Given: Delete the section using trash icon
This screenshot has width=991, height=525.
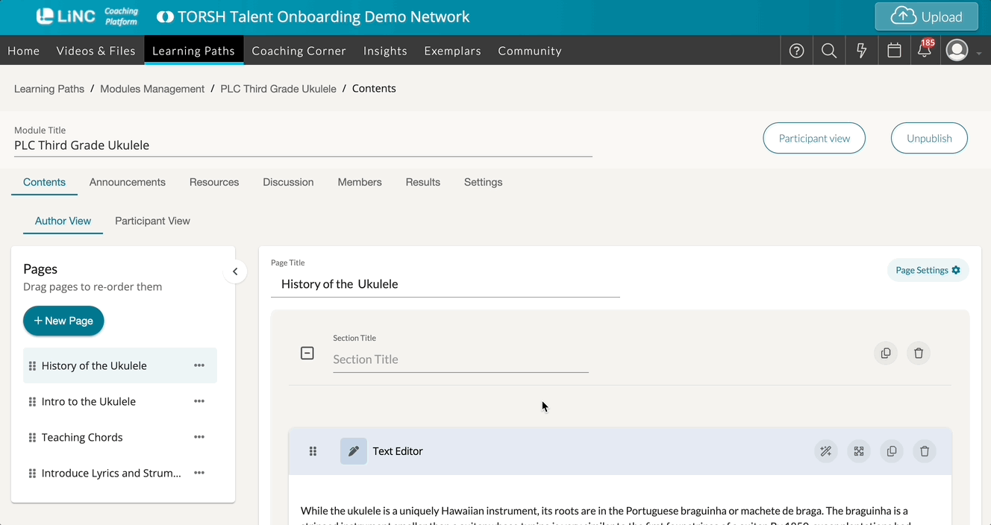Looking at the screenshot, I should [919, 353].
